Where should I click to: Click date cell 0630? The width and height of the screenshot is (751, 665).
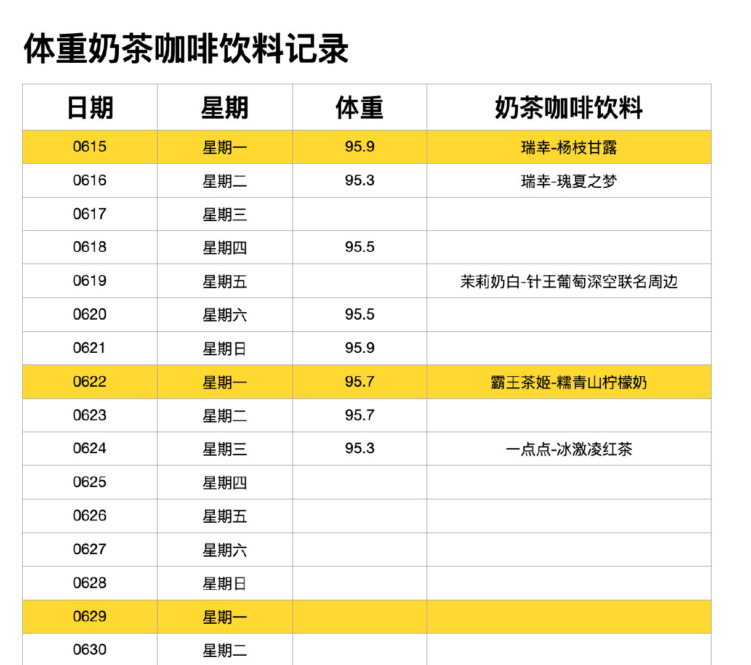click(90, 650)
